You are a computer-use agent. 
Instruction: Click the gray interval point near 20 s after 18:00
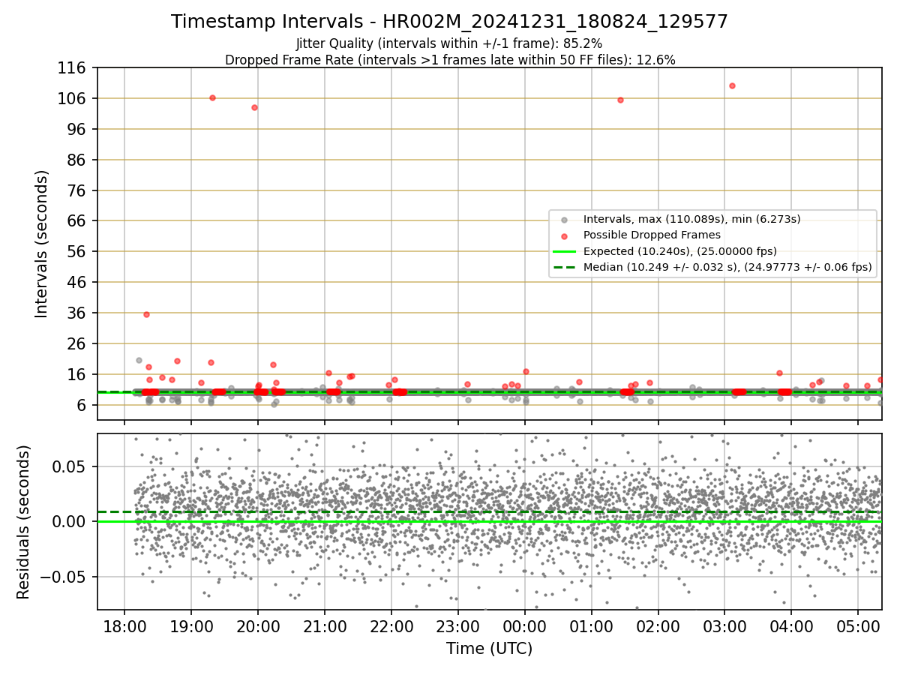(139, 360)
